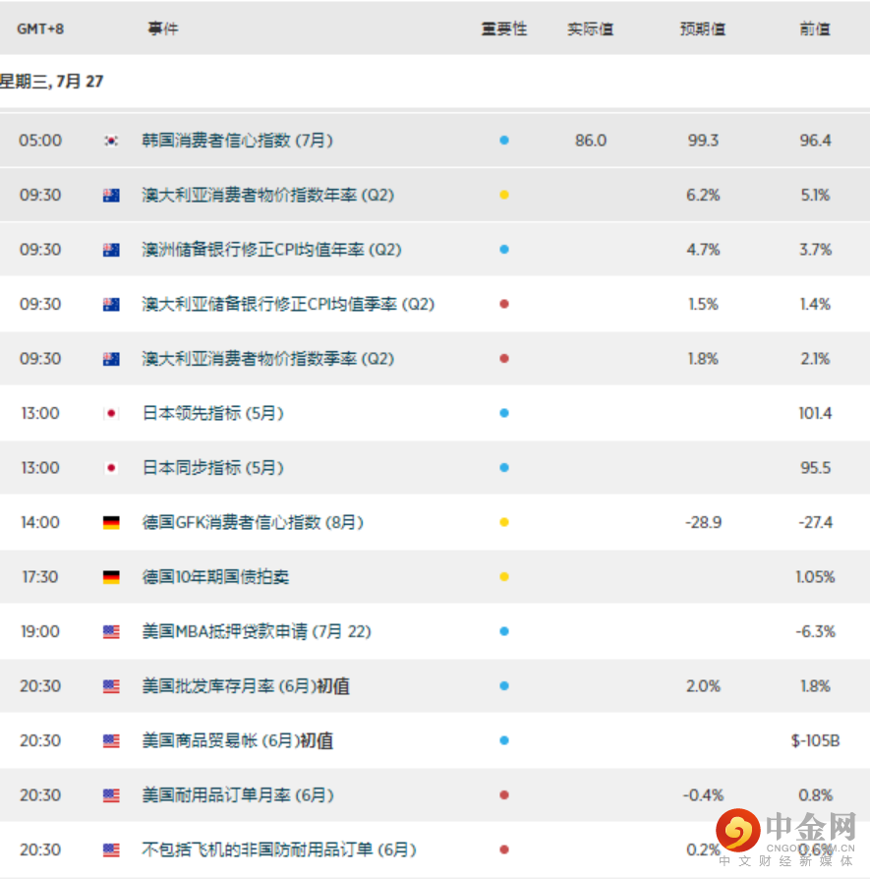The height and width of the screenshot is (879, 870).
Task: Click yellow importance dot for 澳大利亚消费者物价指数年率
Action: (504, 195)
